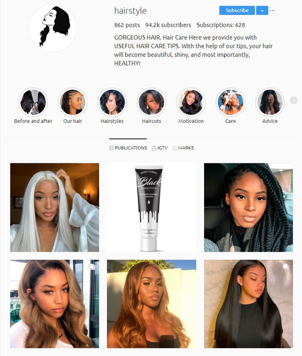
Task: Expand the dropdown arrow beside Subscribe
Action: tap(262, 10)
